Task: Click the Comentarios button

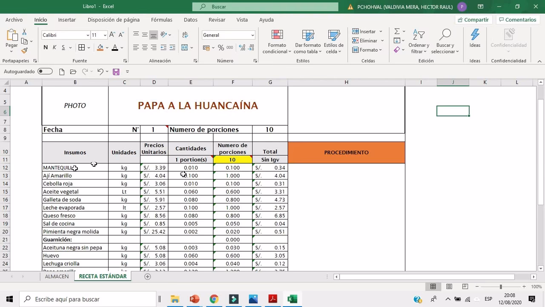Action: [x=518, y=20]
